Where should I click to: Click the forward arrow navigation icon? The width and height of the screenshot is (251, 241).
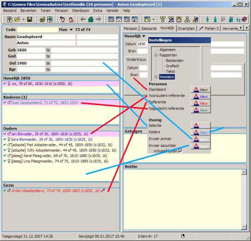(x=98, y=19)
